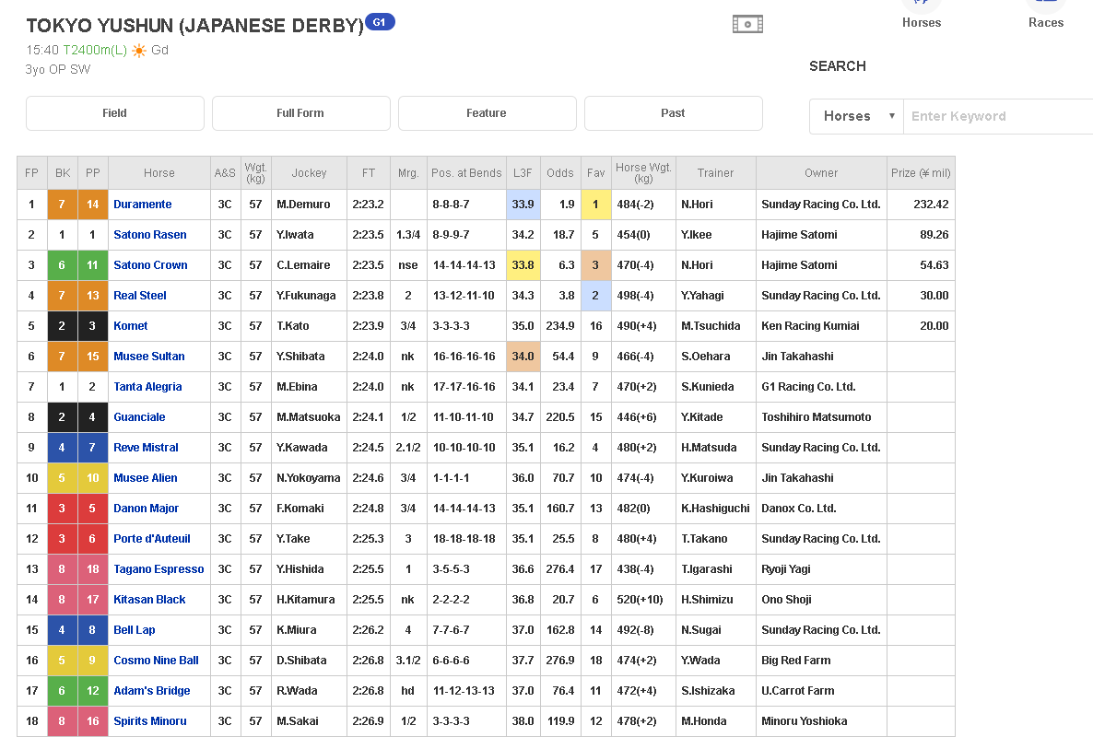The height and width of the screenshot is (749, 1093).
Task: Click owner Minoru Yoshioka cell
Action: [x=821, y=721]
